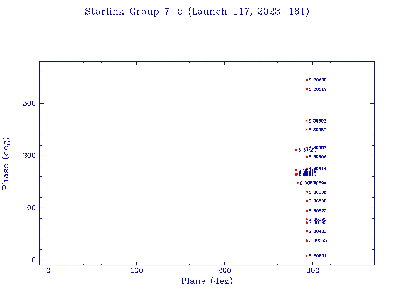The width and height of the screenshot is (394, 295).
Task: Click the 300 tick label on Plane axis
Action: tap(313, 270)
